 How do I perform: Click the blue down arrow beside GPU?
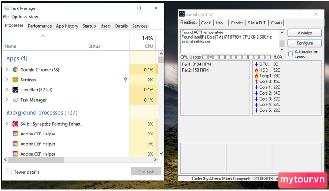coord(256,64)
